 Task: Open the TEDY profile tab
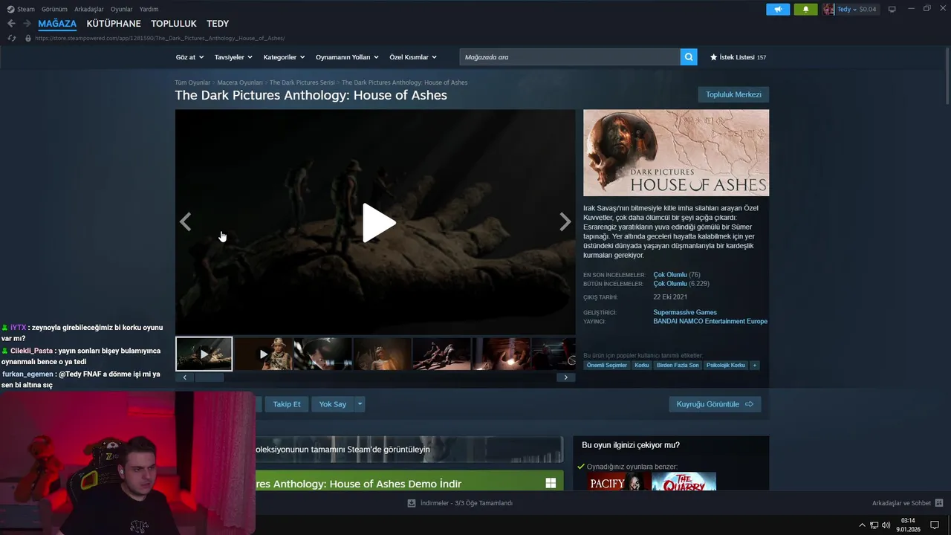(218, 24)
